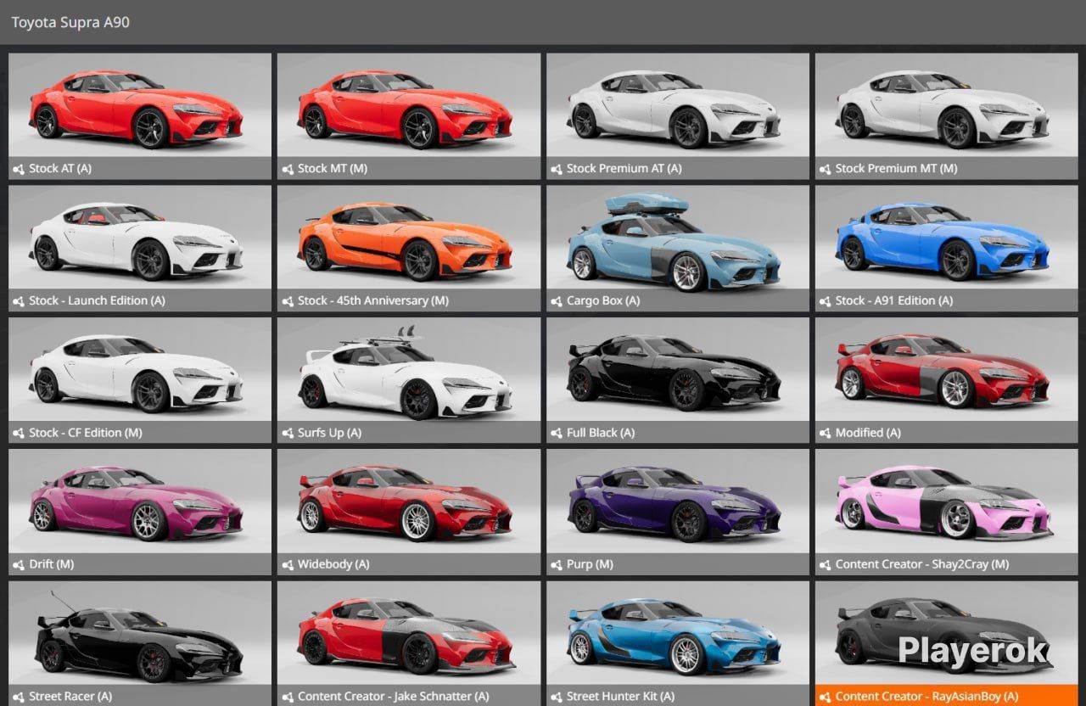Click the config icon beside Drift (M)
This screenshot has width=1086, height=706.
(19, 564)
